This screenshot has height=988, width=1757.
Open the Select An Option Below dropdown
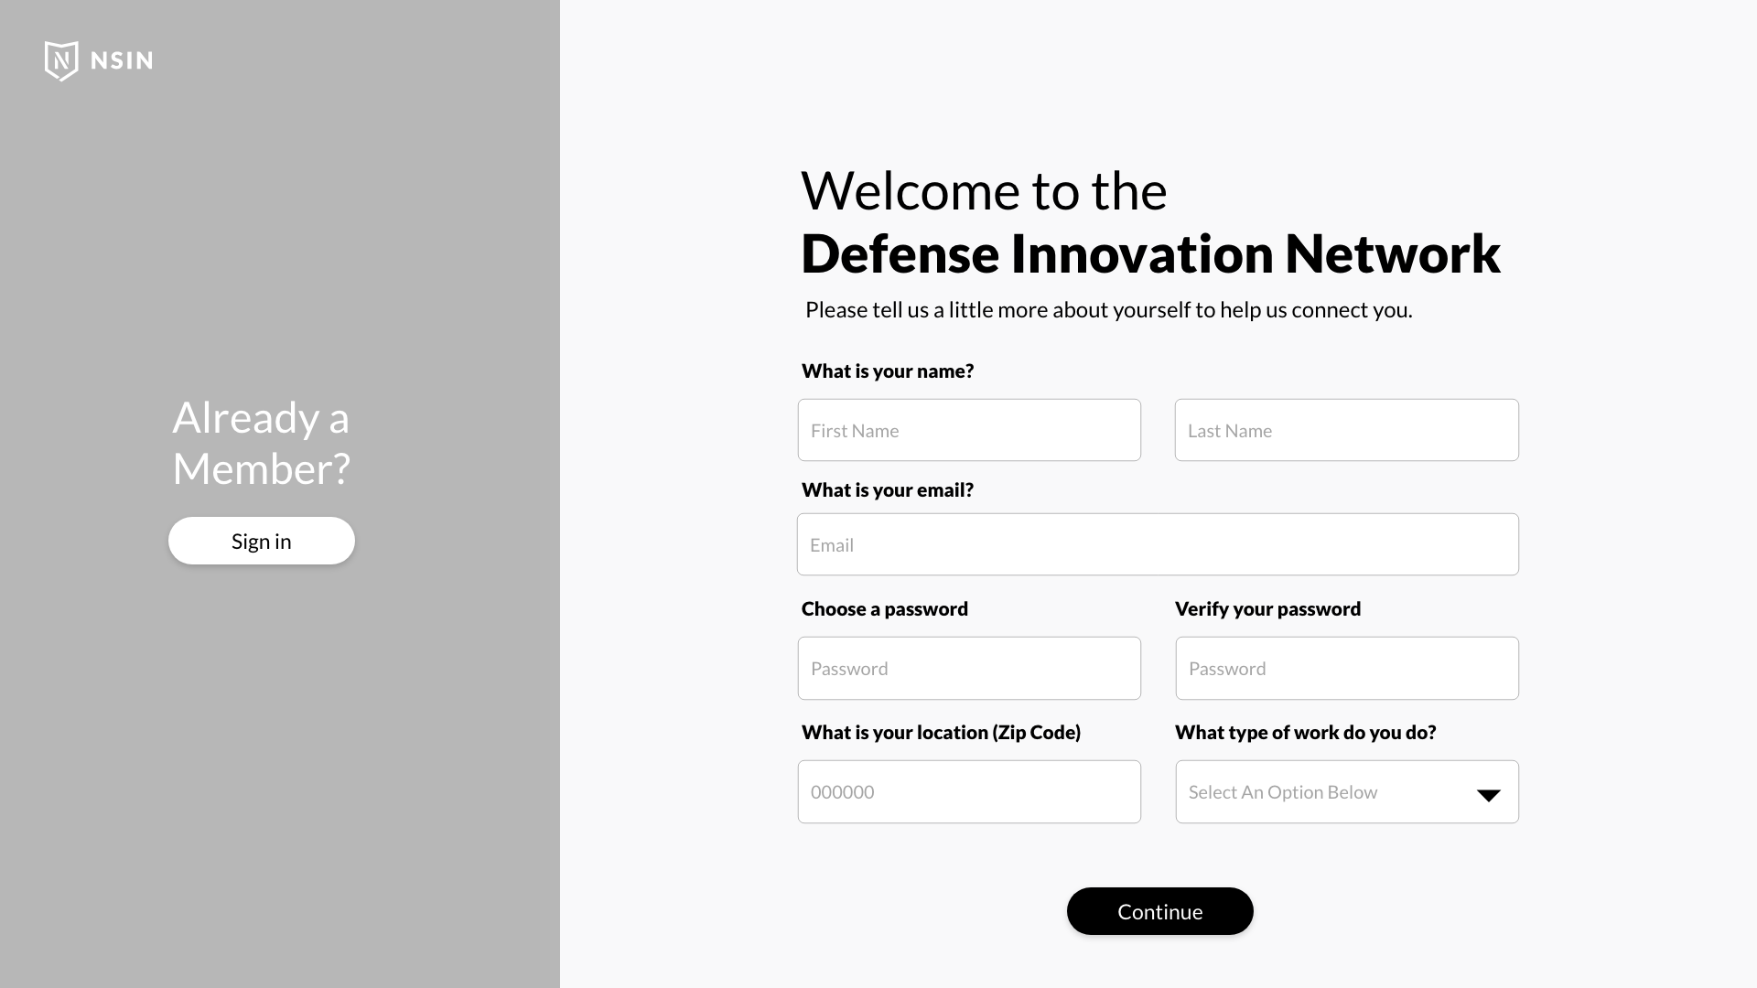click(1327, 791)
